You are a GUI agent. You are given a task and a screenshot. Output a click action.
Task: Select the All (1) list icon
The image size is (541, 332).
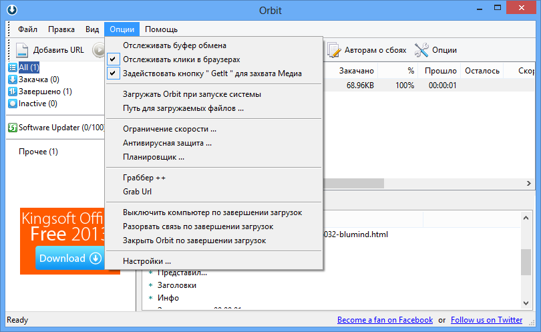13,67
